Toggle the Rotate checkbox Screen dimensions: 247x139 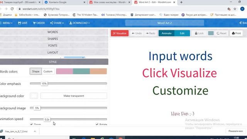pos(97,124)
